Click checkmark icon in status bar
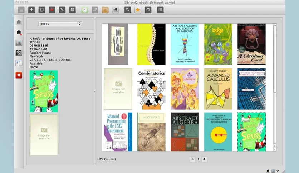 tap(278, 171)
